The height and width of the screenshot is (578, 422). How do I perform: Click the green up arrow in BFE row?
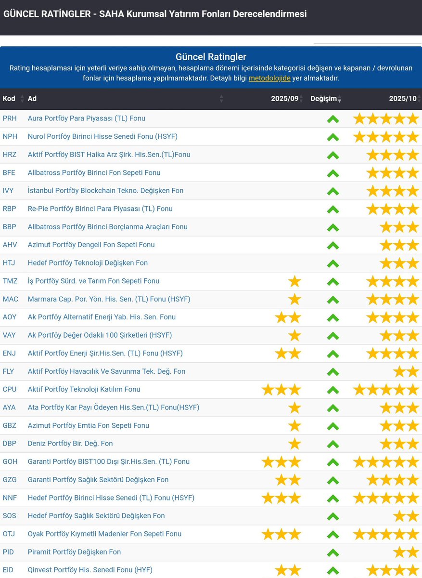click(333, 173)
